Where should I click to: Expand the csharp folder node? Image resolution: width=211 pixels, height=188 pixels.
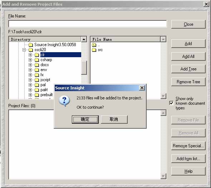coord(30,60)
